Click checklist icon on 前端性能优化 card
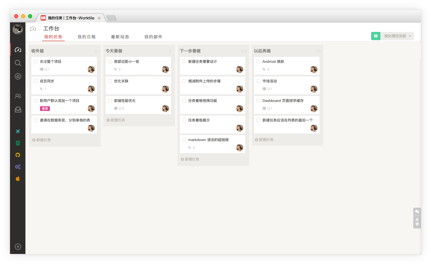 116,109
